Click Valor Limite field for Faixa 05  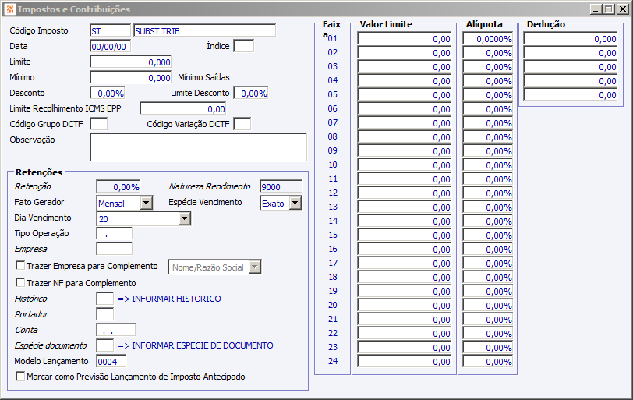[404, 94]
